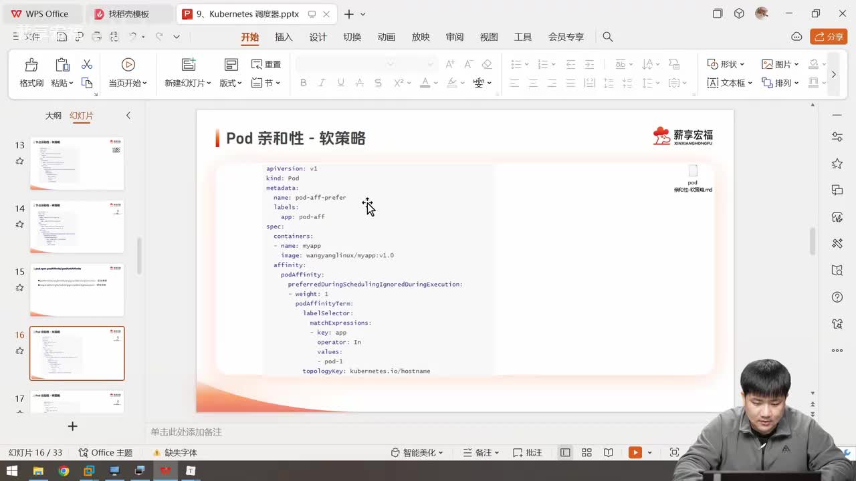Click the orange slideshow play button
The height and width of the screenshot is (481, 856).
(635, 453)
